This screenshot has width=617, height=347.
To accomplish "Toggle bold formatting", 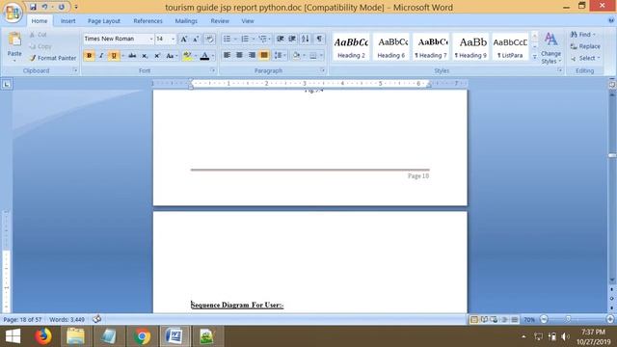I will pos(90,56).
